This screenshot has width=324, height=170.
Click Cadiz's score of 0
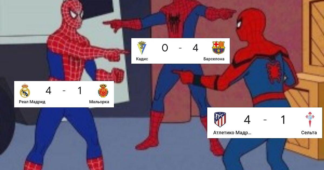165,48
